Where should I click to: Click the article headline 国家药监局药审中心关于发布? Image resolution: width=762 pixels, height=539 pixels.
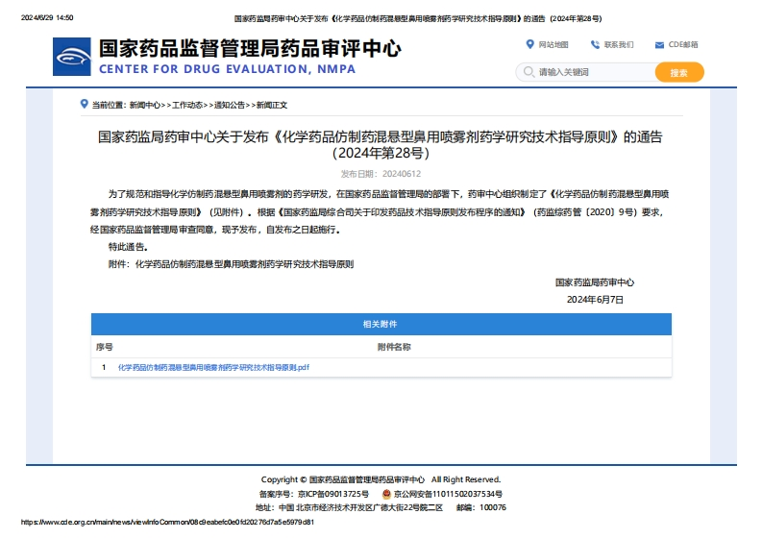(x=380, y=145)
